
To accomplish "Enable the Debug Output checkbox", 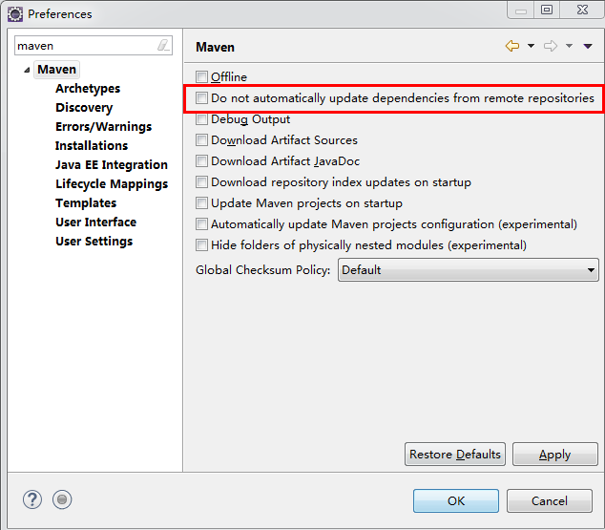I will (x=201, y=119).
